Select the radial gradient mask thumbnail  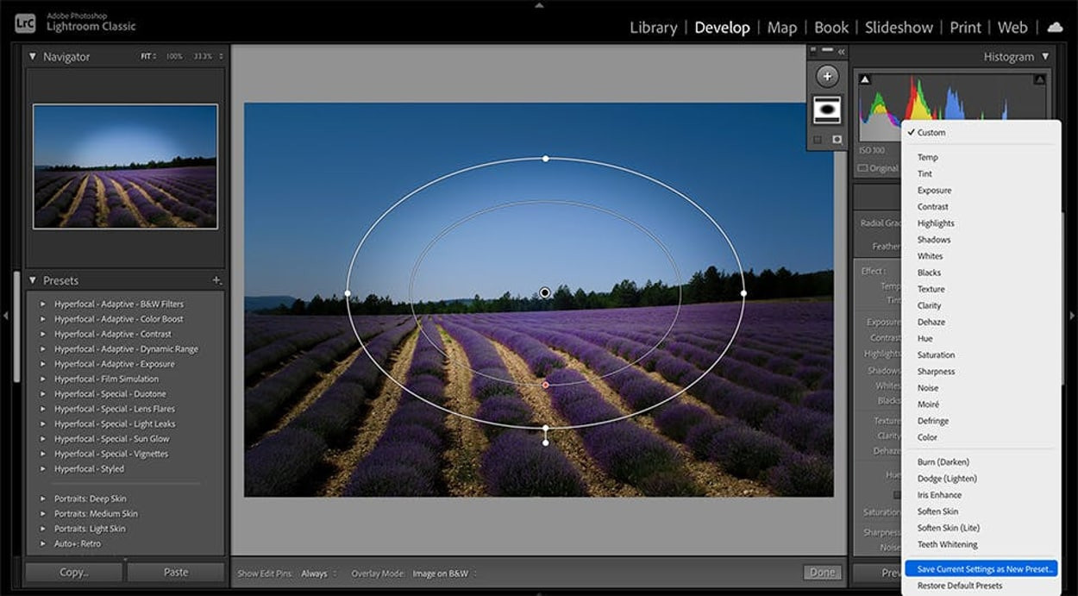click(827, 110)
